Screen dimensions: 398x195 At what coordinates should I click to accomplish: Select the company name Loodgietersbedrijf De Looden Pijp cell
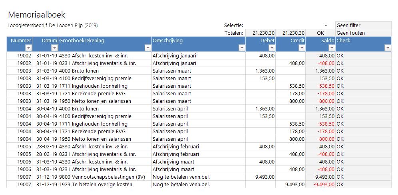[53, 25]
